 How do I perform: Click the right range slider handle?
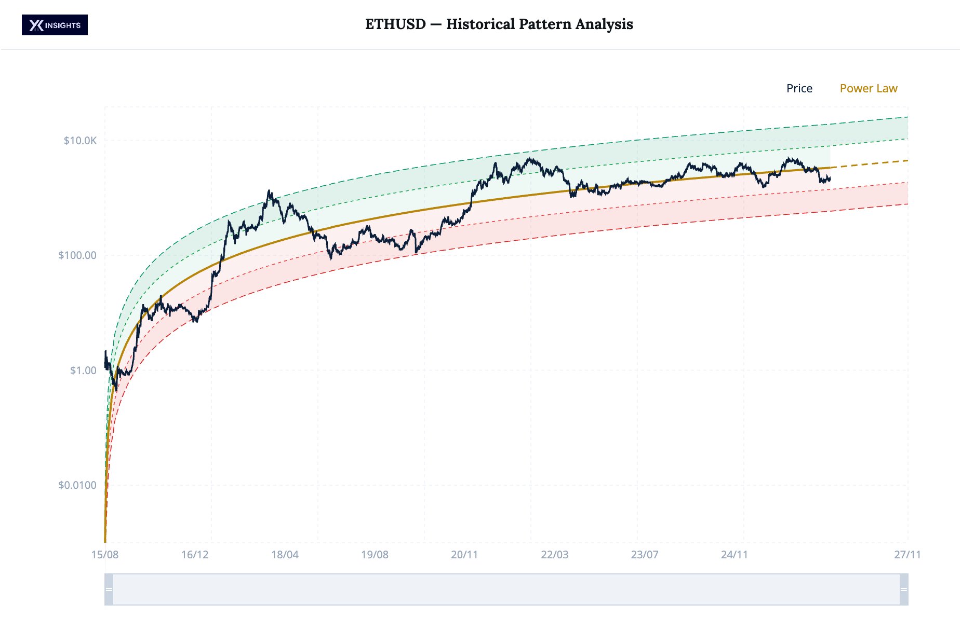coord(904,589)
